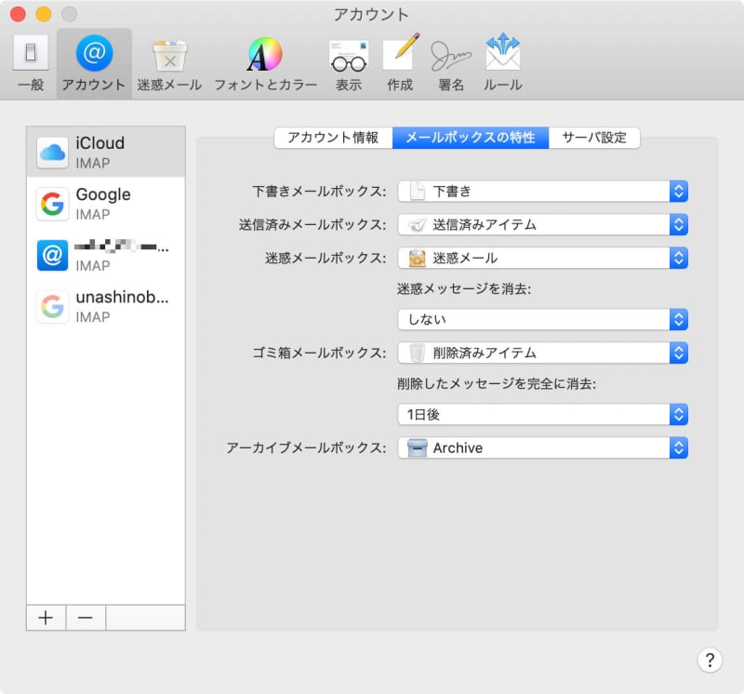The height and width of the screenshot is (694, 744).
Task: Open the 迷惑メールボックス dropdown
Action: pyautogui.click(x=543, y=258)
